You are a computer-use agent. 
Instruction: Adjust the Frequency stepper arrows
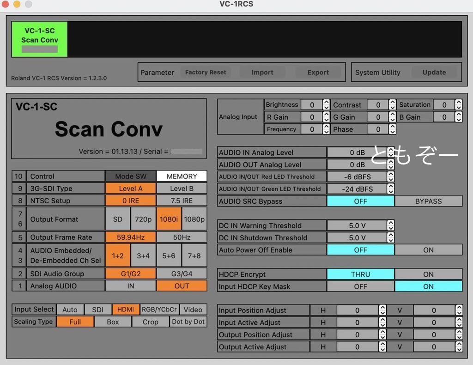[x=326, y=129]
